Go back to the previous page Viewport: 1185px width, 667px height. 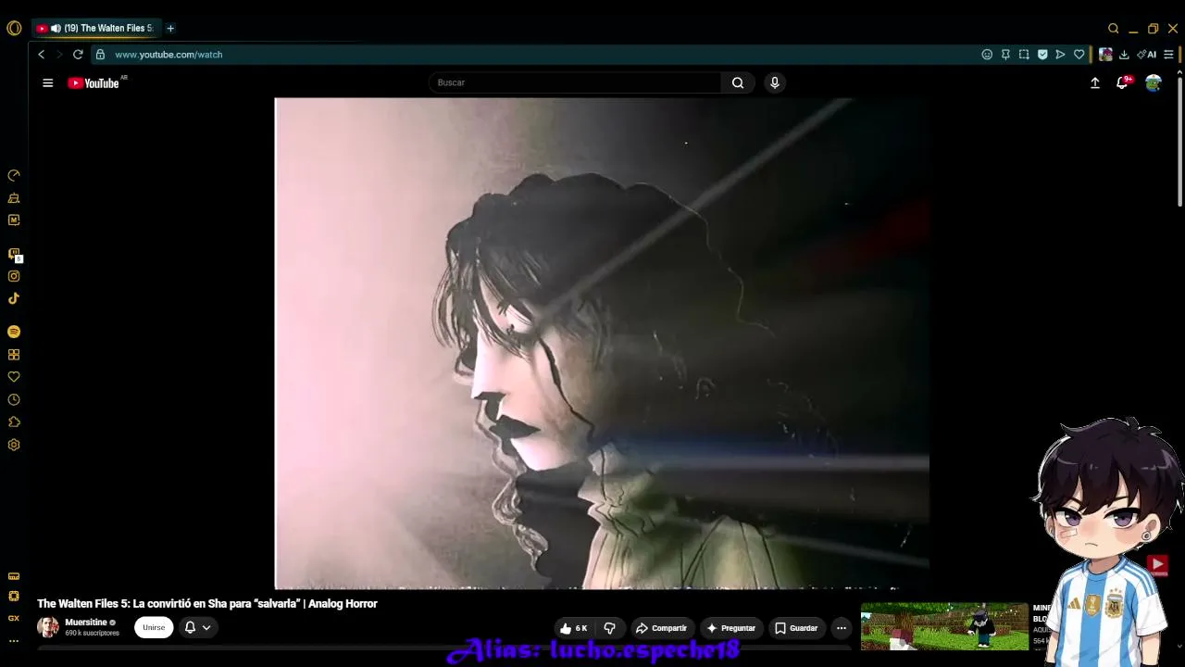click(41, 55)
